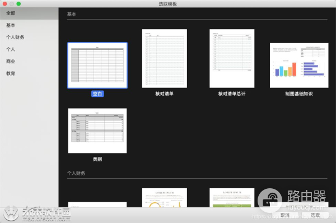Confirm with the 选取 choose button
The height and width of the screenshot is (223, 336).
[315, 215]
